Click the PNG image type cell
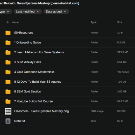 pyautogui.click(x=97, y=111)
